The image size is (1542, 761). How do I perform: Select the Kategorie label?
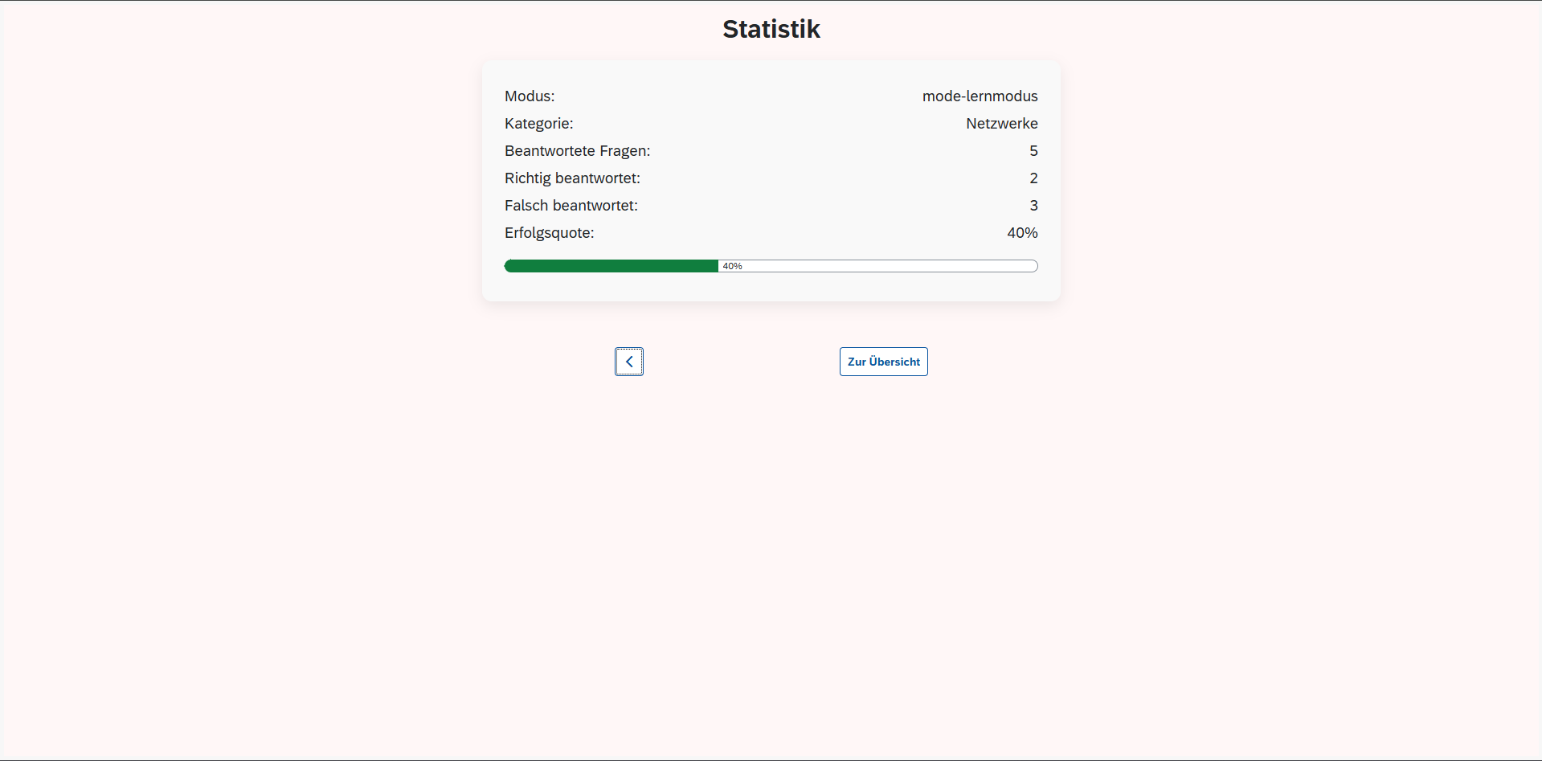click(x=538, y=124)
